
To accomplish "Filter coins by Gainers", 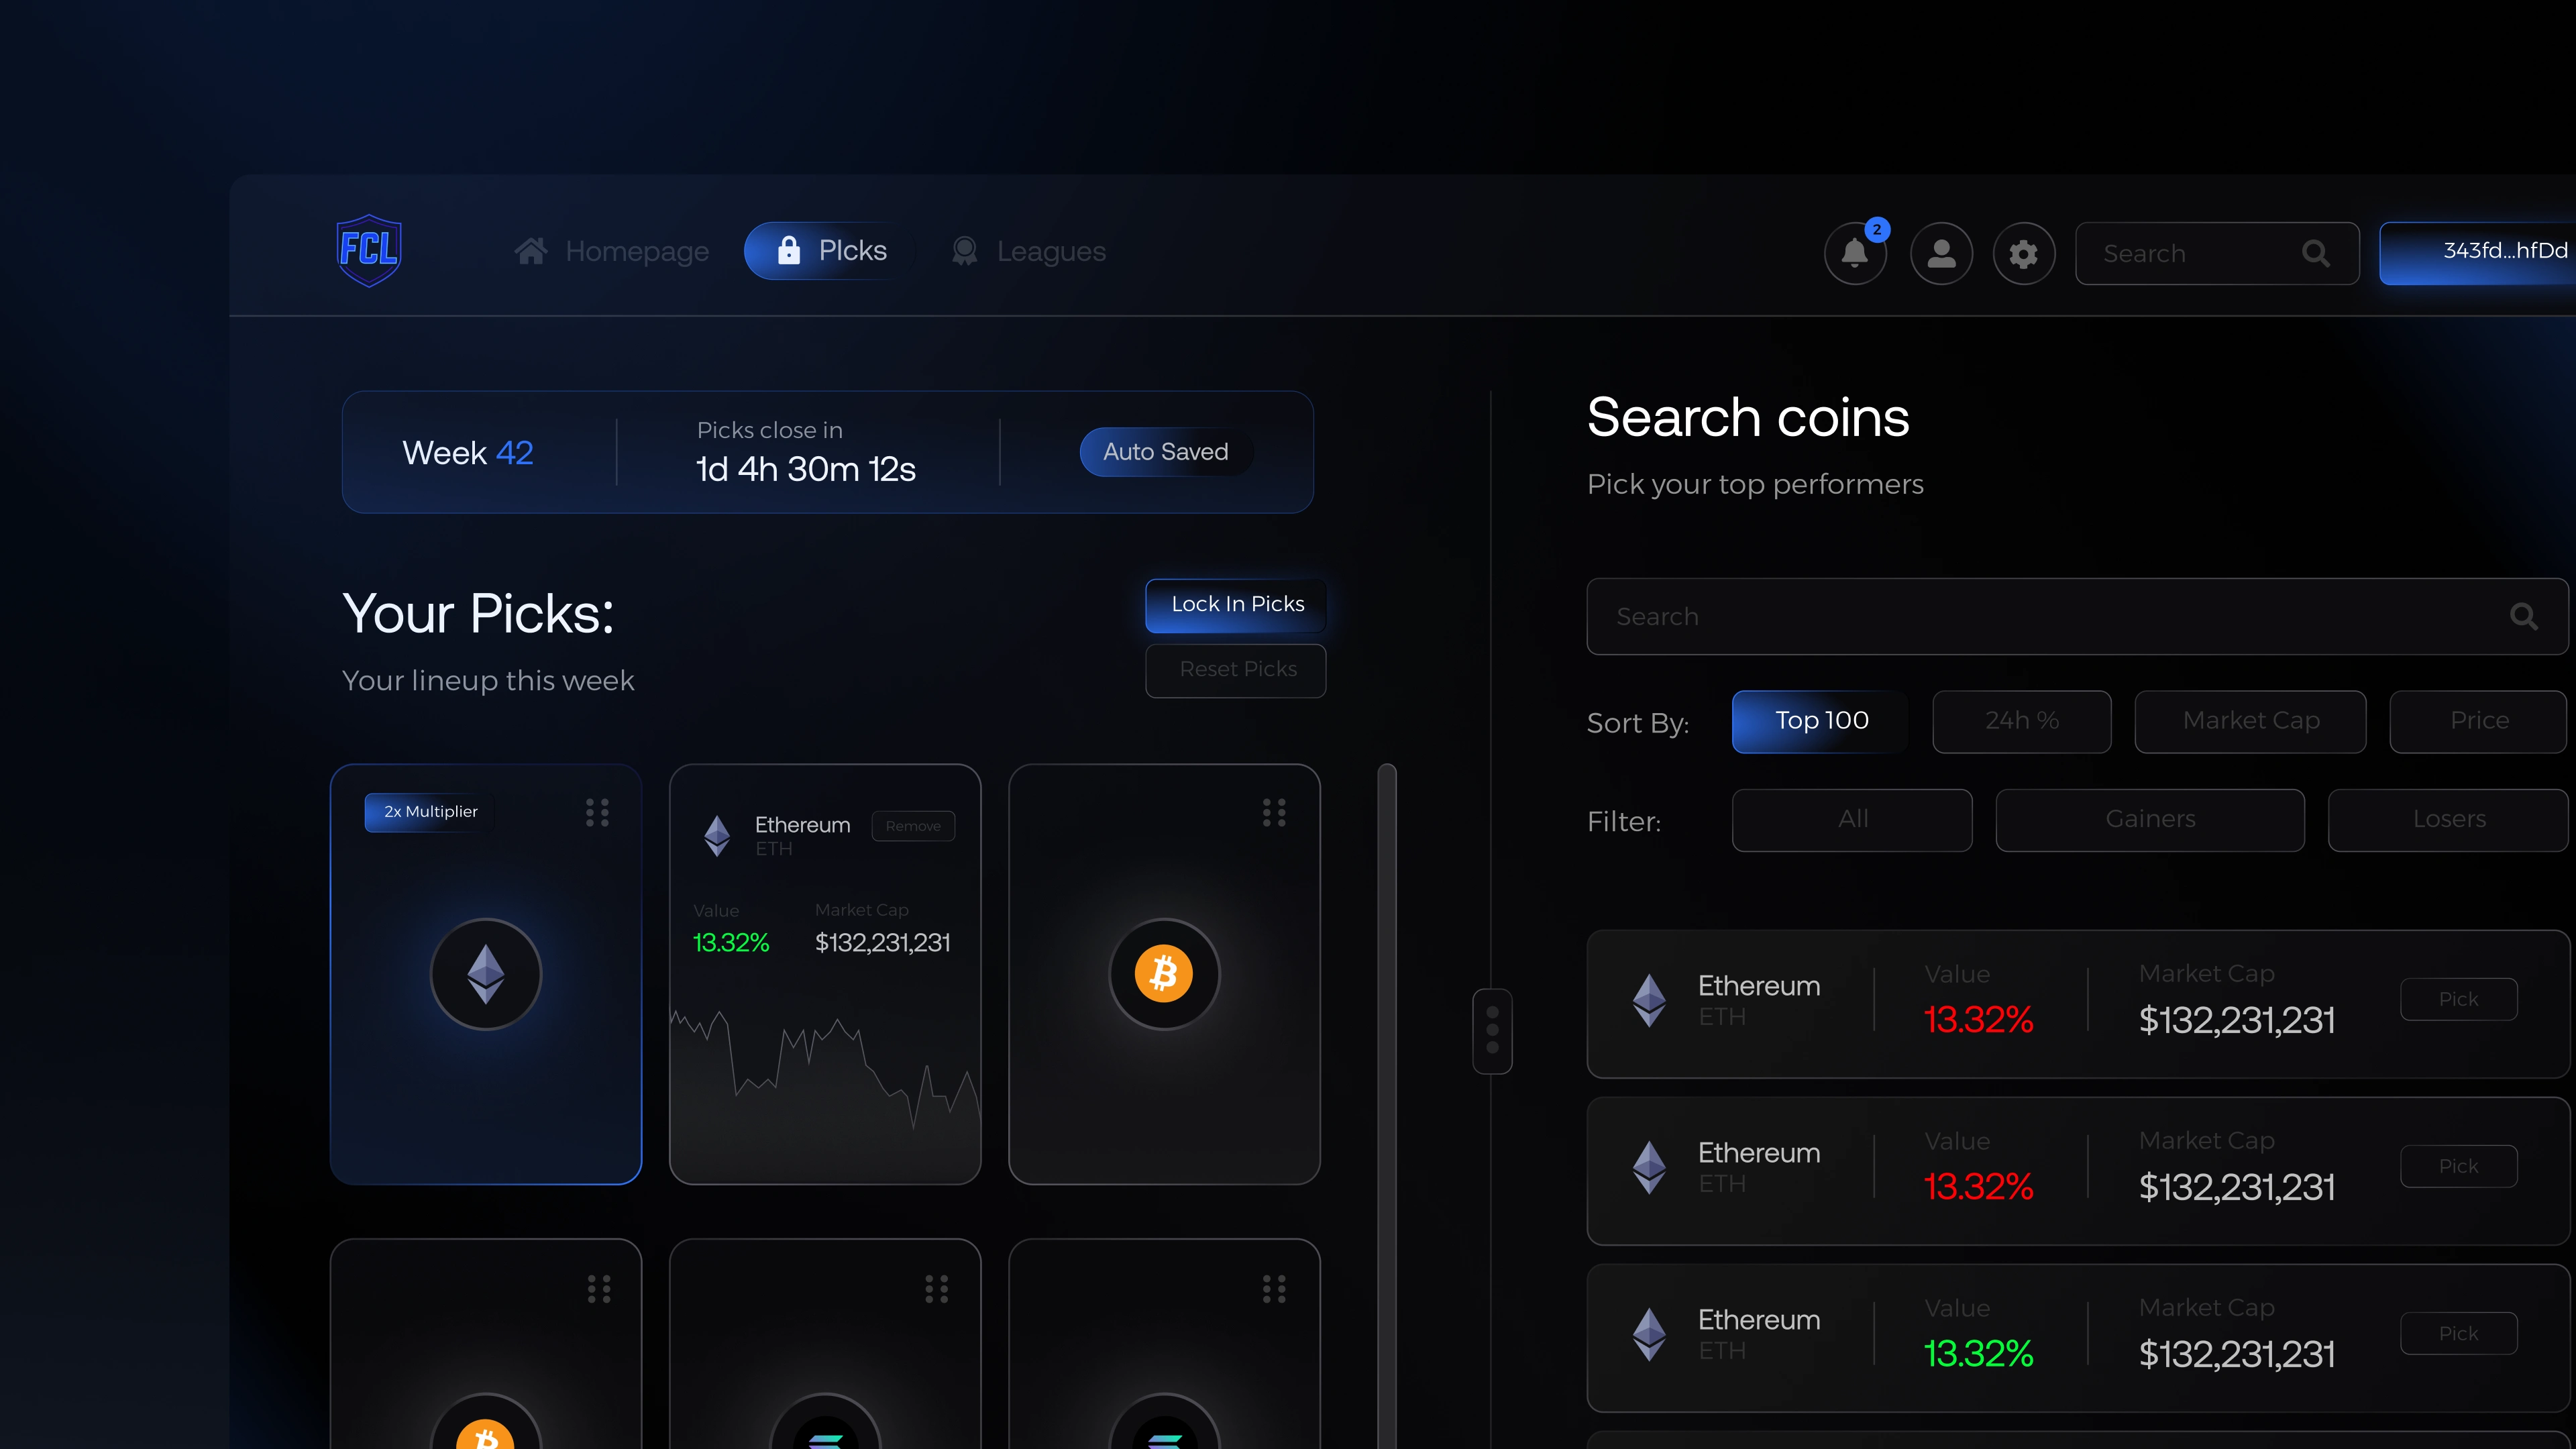I will click(2150, 820).
